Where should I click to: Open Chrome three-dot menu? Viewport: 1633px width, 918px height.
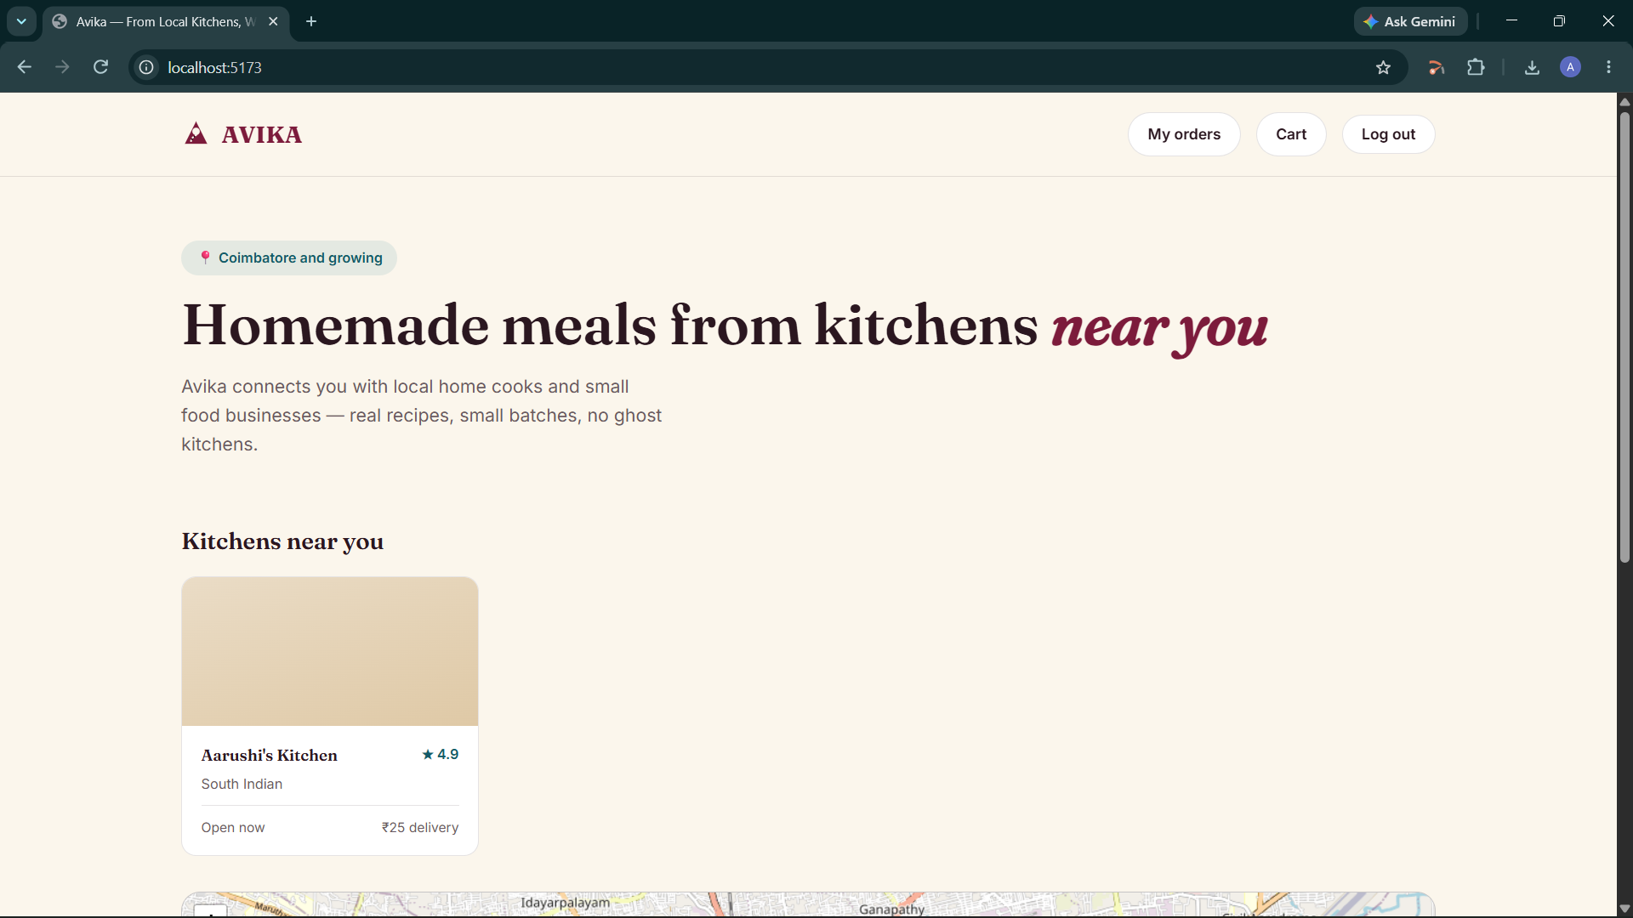[x=1608, y=67]
